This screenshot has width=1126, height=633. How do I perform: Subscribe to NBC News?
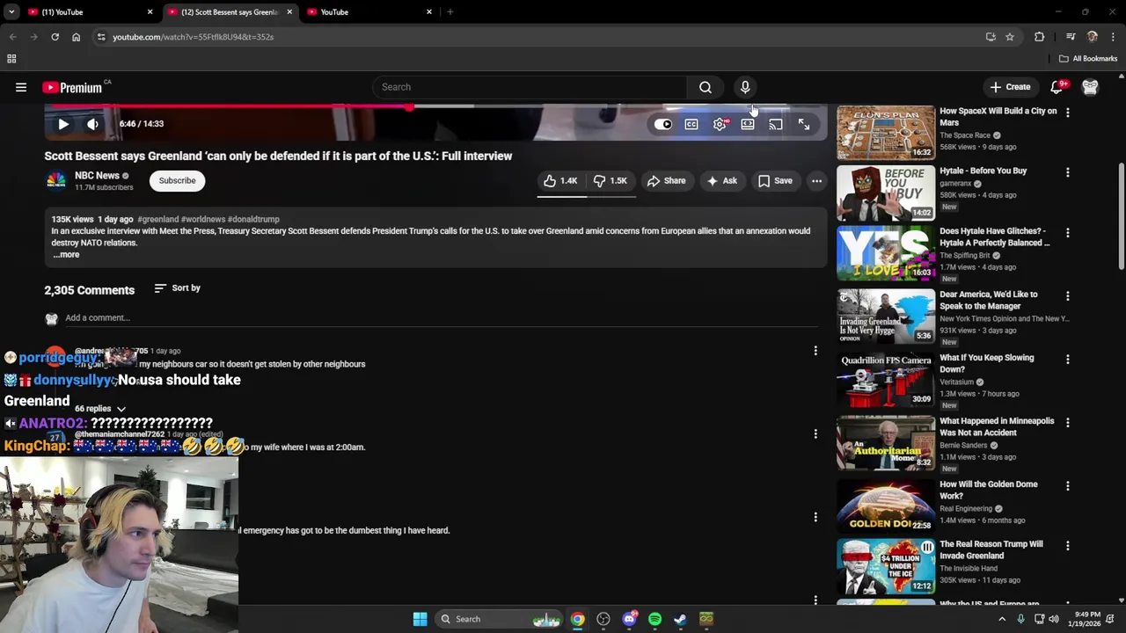[177, 180]
